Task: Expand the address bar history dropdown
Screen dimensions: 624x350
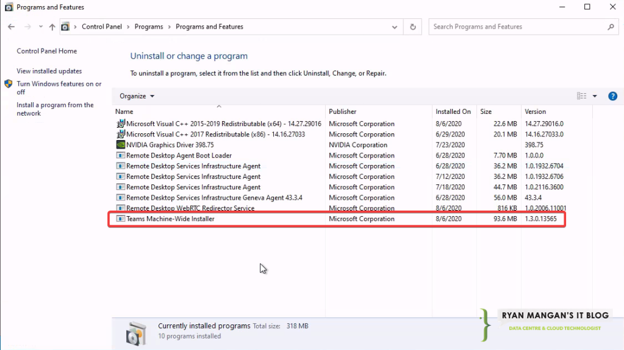Action: 395,27
